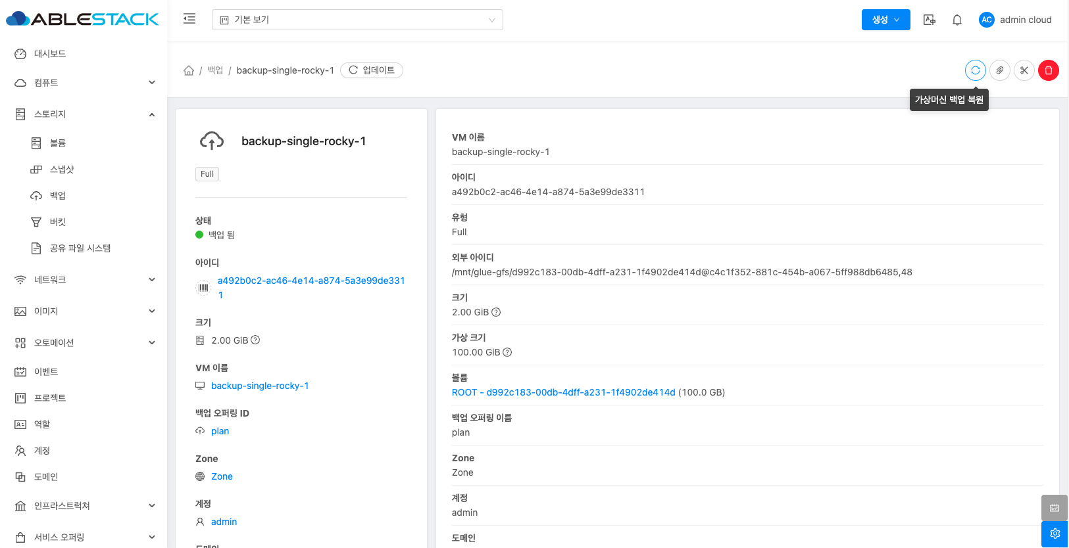This screenshot has width=1069, height=548.
Task: Click the language translation icon
Action: tap(930, 20)
